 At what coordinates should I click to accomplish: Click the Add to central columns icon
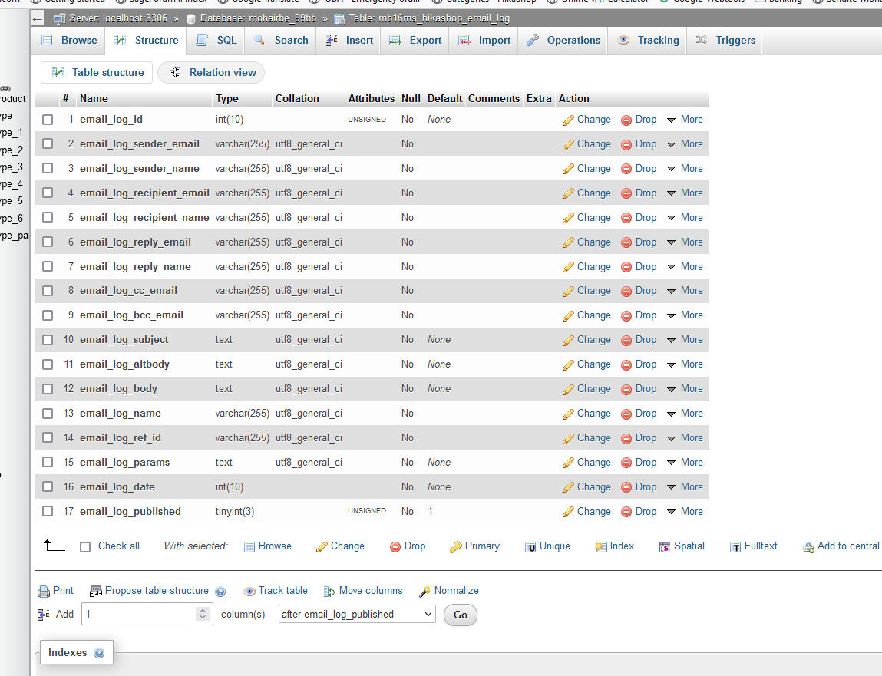coord(808,546)
